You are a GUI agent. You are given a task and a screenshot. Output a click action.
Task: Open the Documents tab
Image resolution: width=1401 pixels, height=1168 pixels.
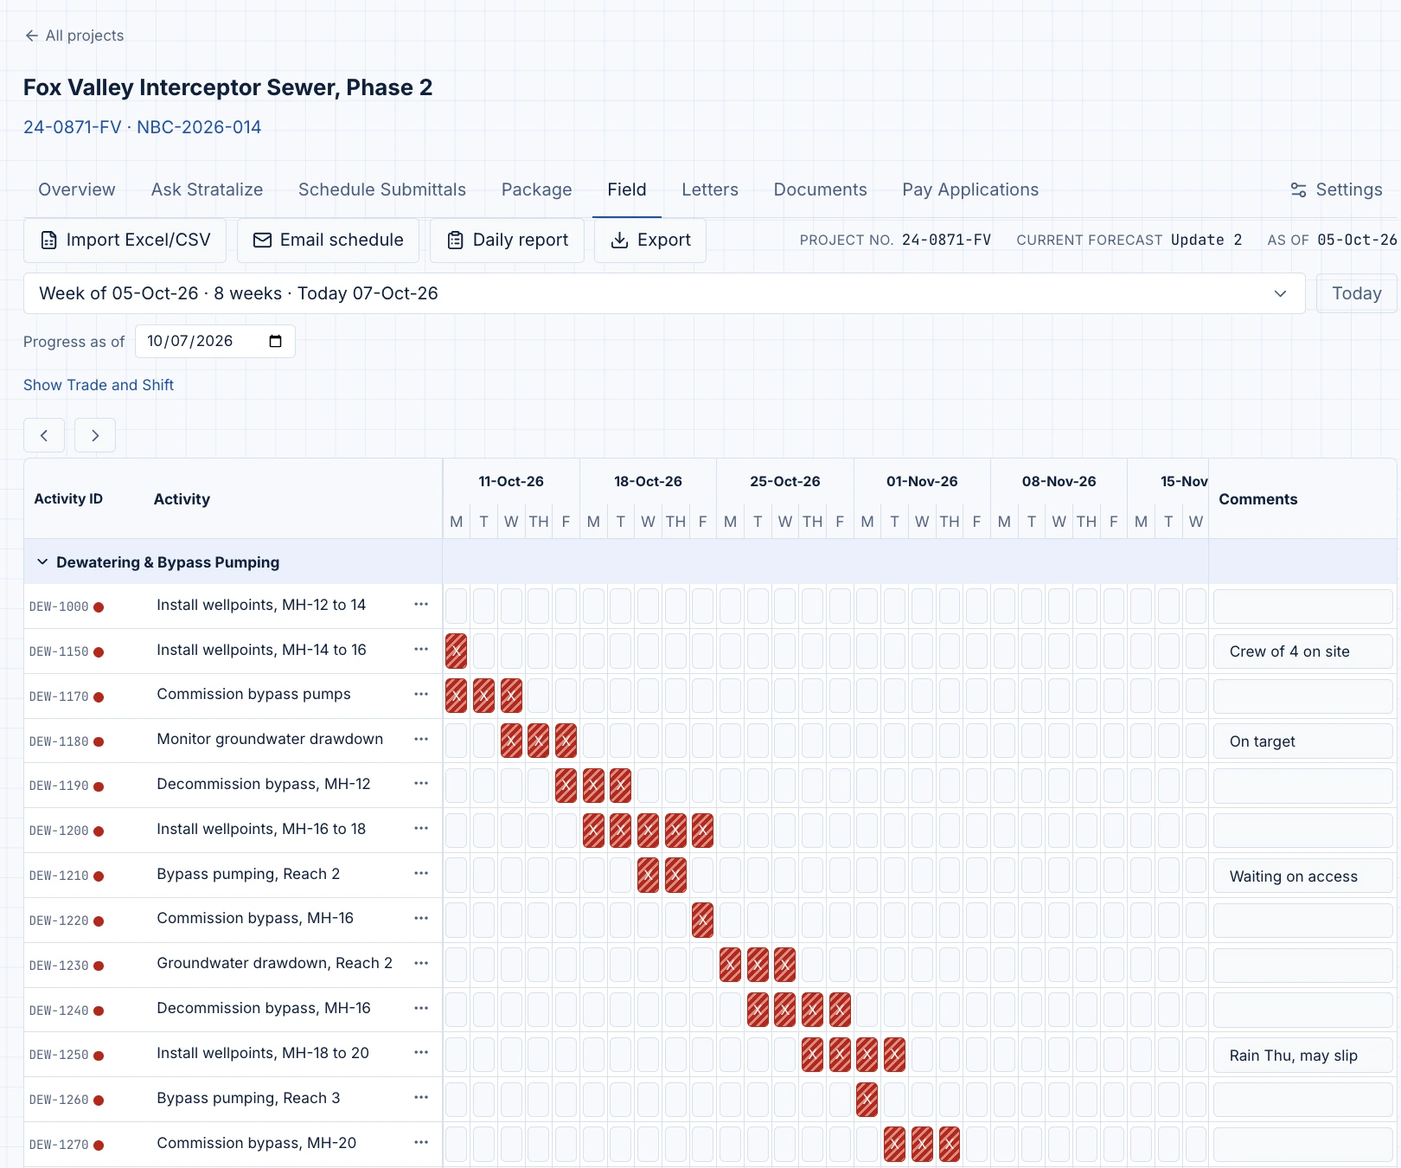[x=821, y=189]
